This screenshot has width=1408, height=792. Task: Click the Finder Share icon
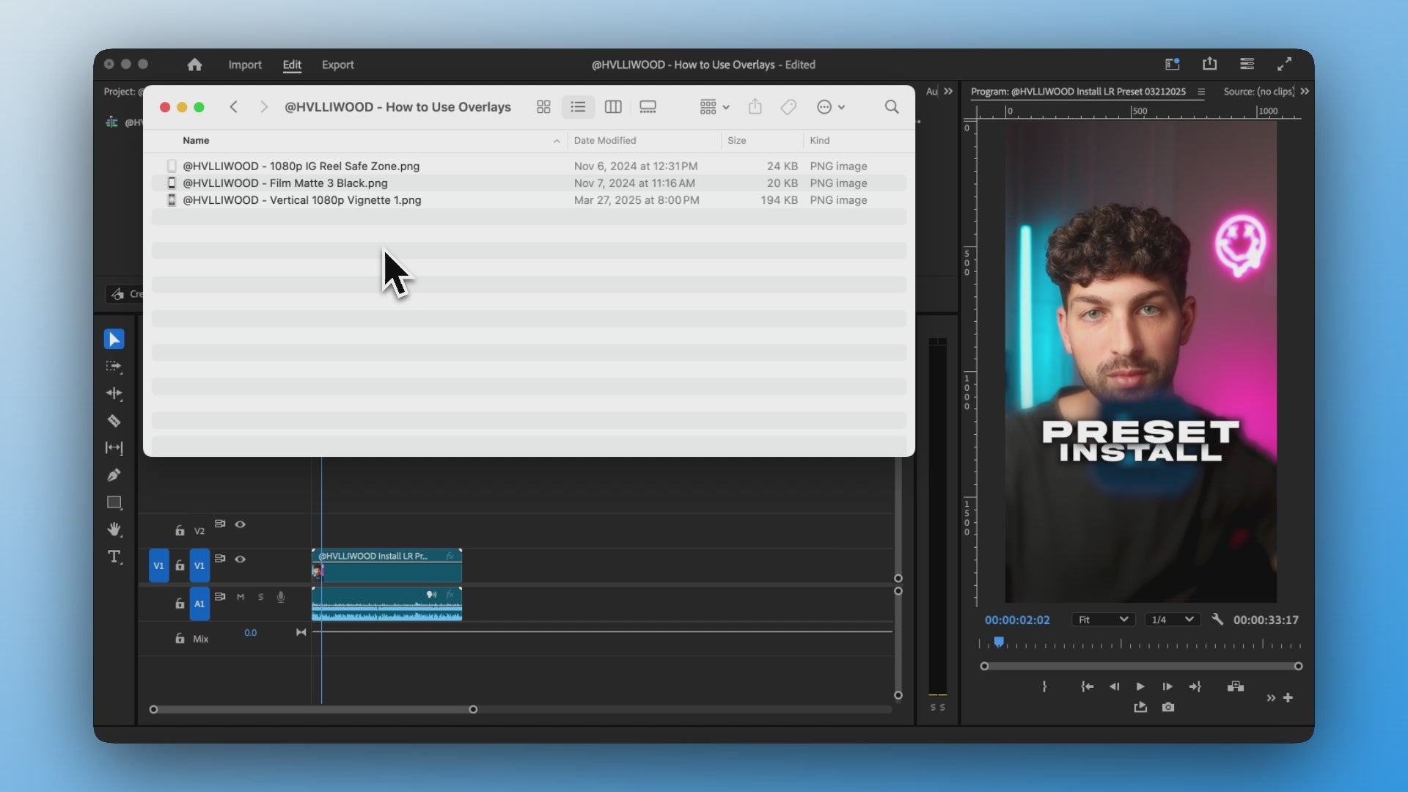pos(755,107)
